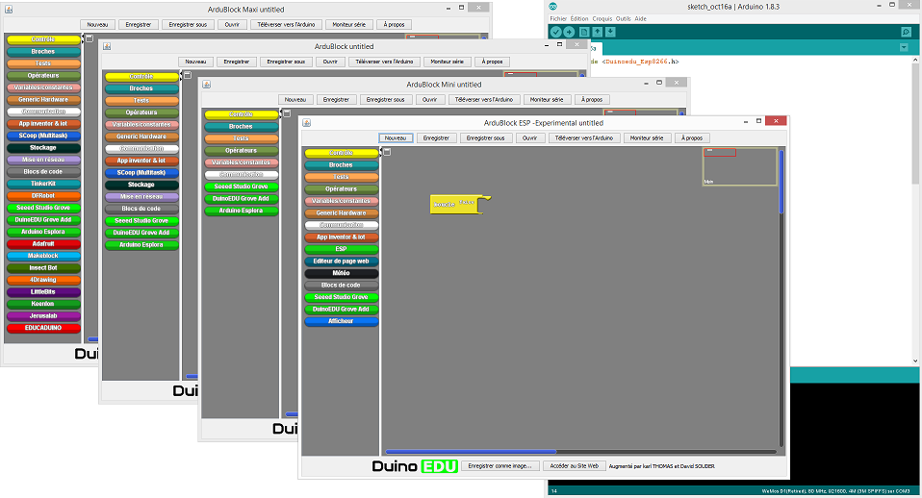Click the Enregistrer comme image button
Viewport: 922px width, 498px height.
(x=499, y=465)
